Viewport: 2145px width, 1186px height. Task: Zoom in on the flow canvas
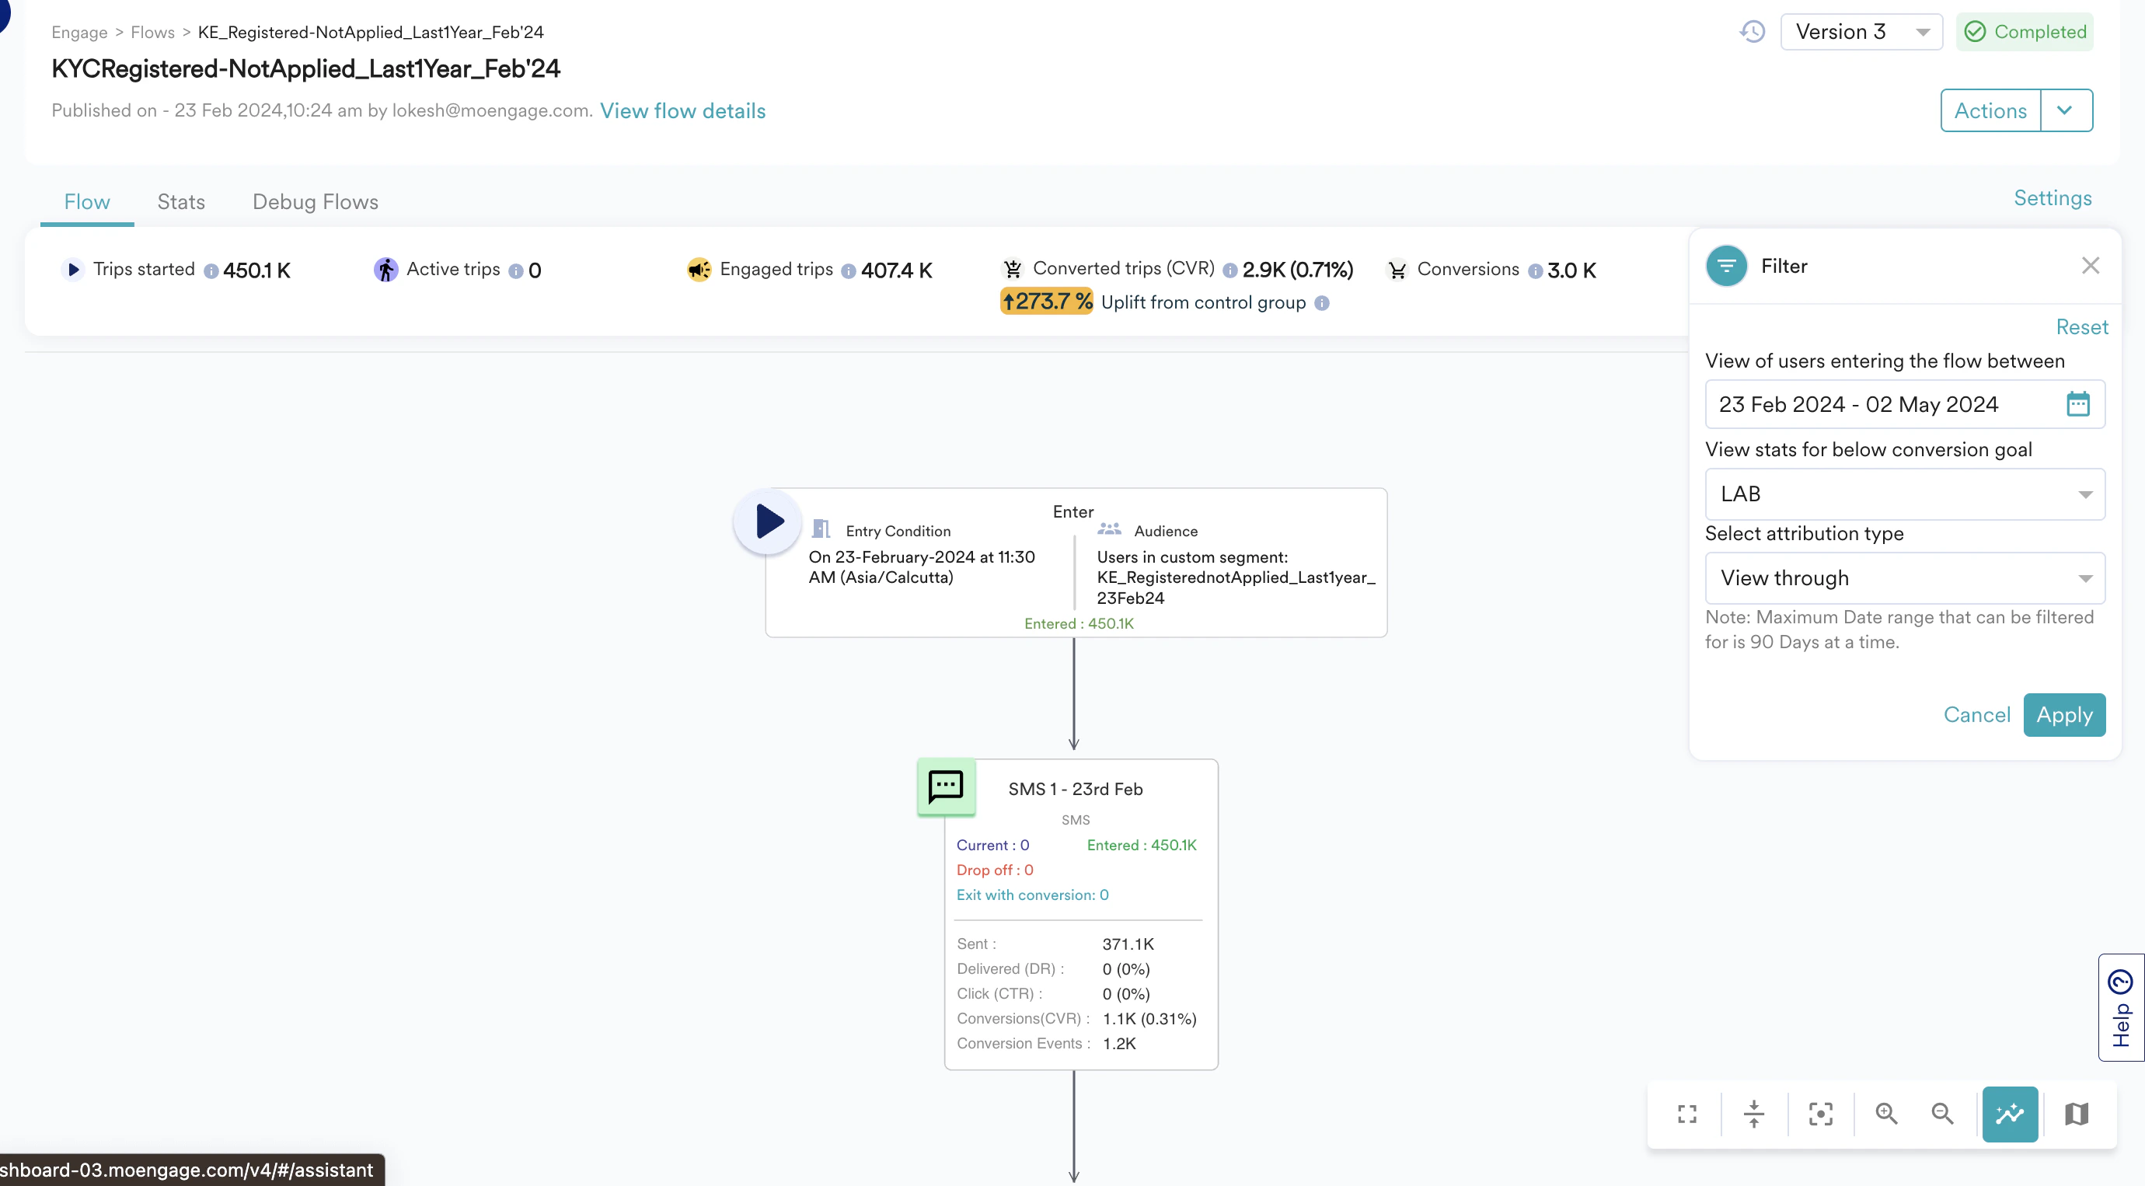coord(1886,1114)
